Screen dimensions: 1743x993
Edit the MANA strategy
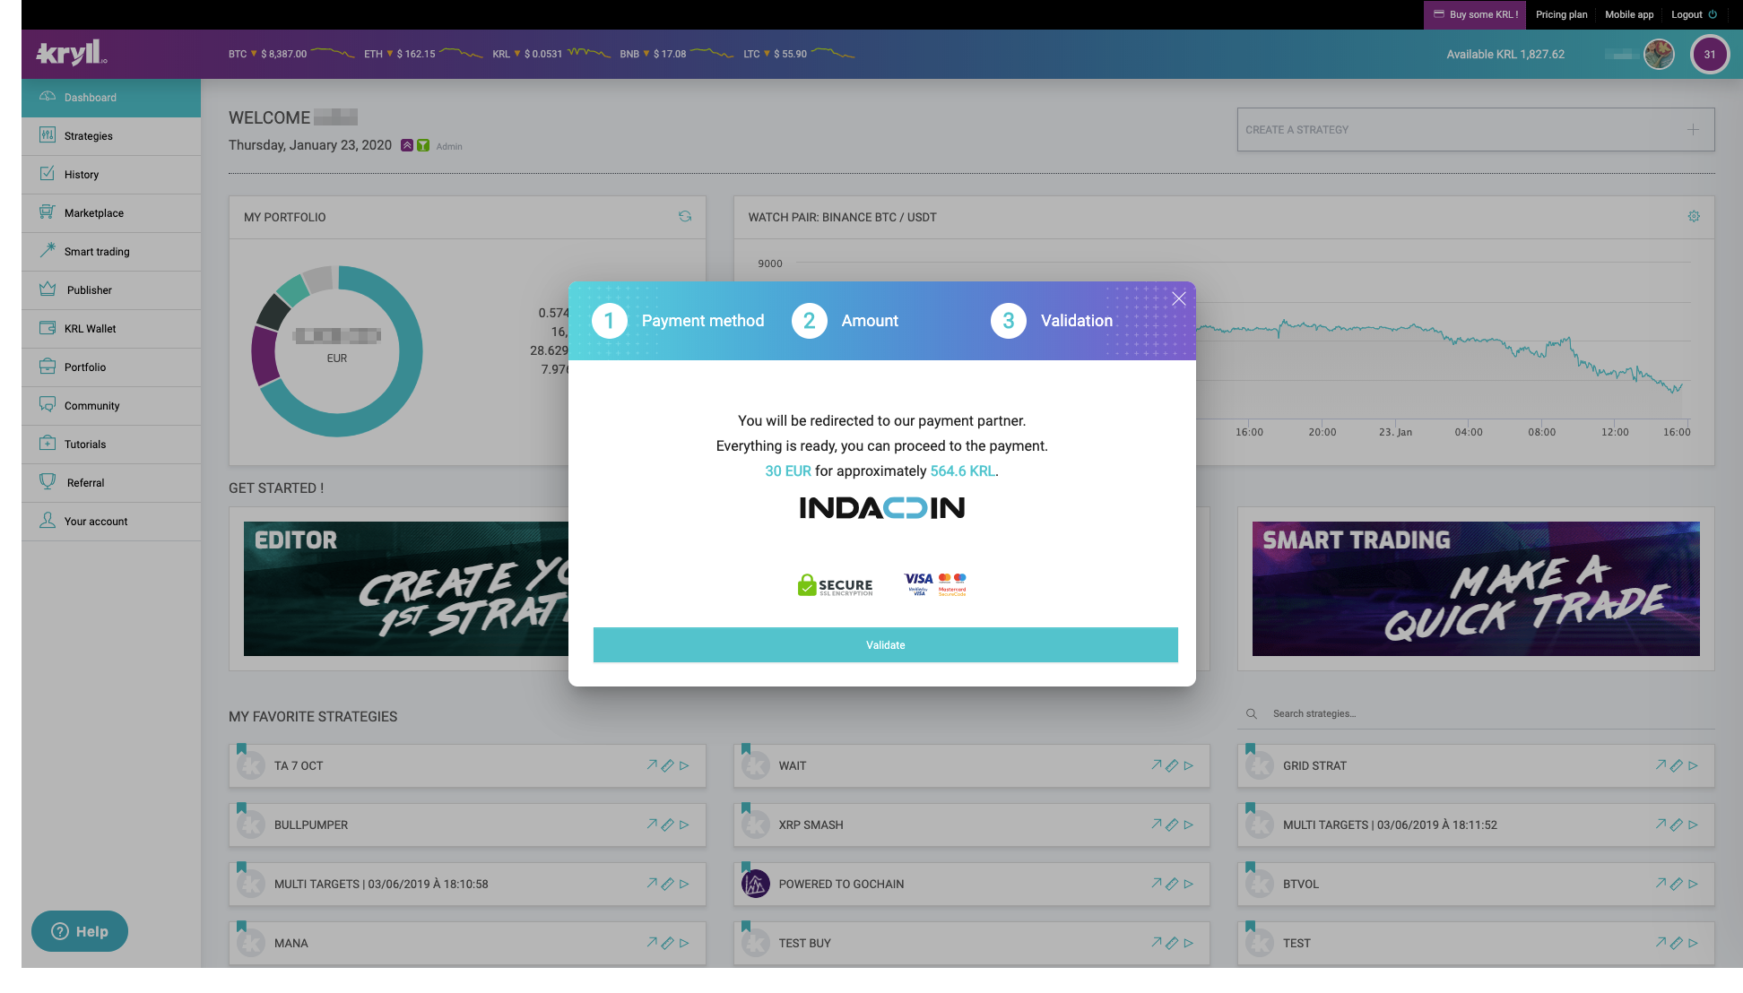[x=667, y=943]
